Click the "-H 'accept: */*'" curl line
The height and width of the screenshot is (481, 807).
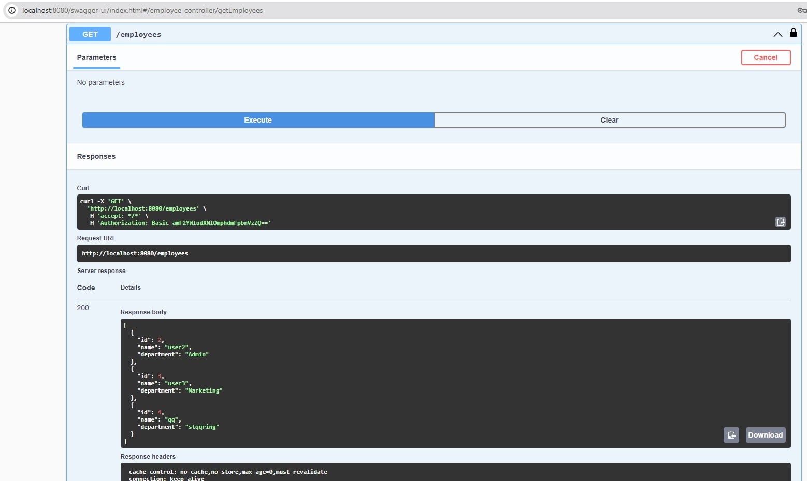(118, 216)
